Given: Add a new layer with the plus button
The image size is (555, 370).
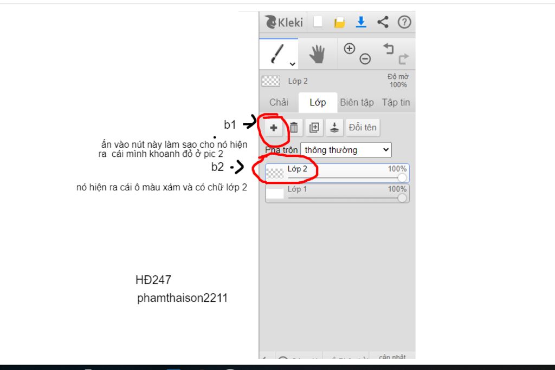Looking at the screenshot, I should pos(273,128).
